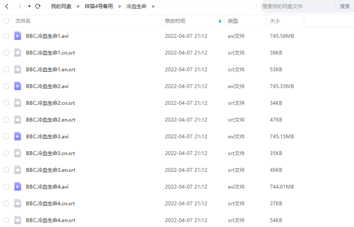The image size is (354, 227).
Task: Click the file icon for BBC.冷血生命1.cn.srt
Action: tap(17, 53)
